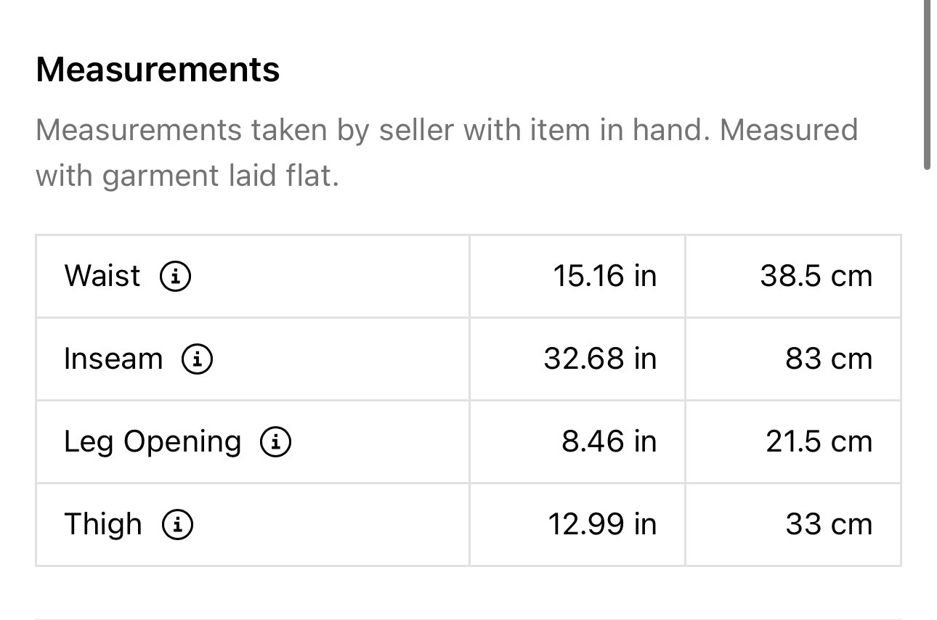The image size is (937, 620).
Task: Click the Measurements section heading
Action: [158, 70]
